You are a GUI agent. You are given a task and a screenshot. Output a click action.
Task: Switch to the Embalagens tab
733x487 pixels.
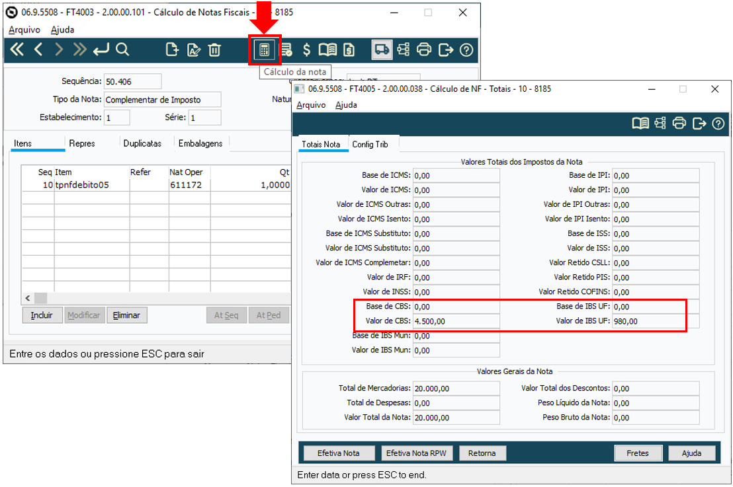coord(202,143)
